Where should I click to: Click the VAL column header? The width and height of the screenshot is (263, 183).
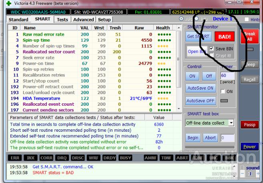[x=84, y=28]
